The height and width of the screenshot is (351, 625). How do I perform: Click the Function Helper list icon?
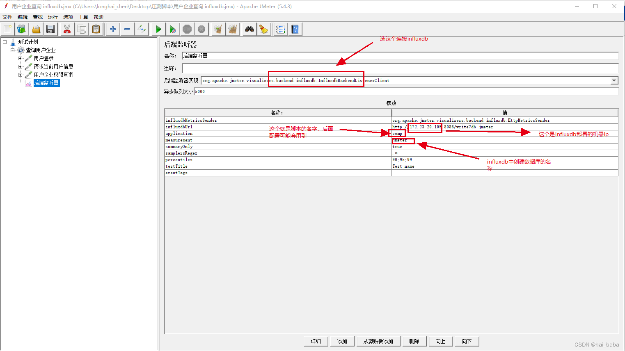280,29
